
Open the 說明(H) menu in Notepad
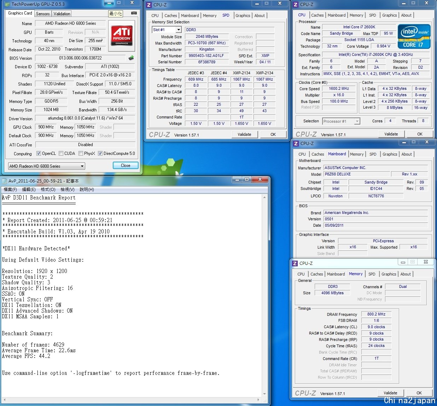click(87, 190)
